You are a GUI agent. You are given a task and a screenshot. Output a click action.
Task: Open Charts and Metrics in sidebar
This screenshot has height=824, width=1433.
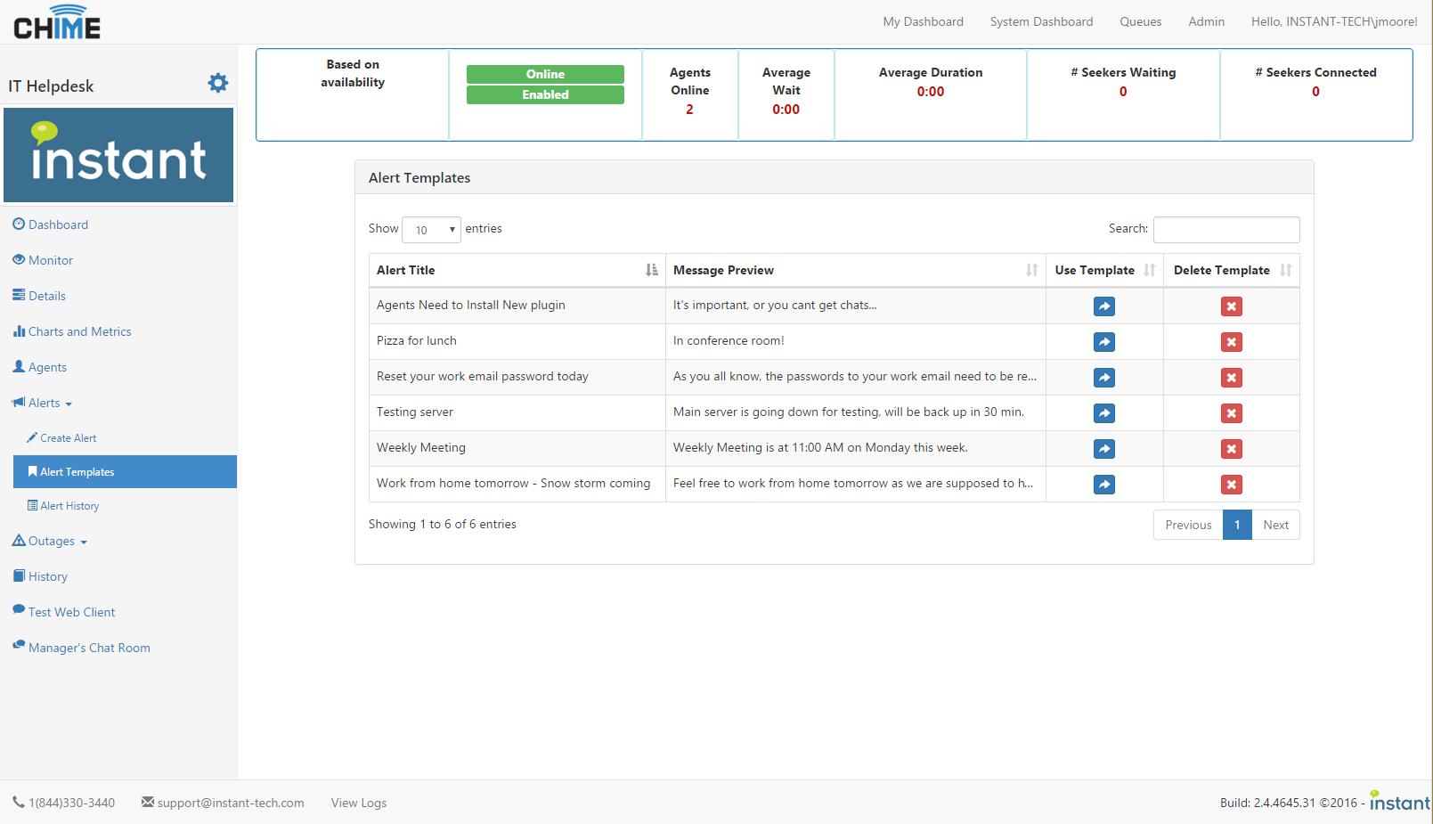click(x=72, y=331)
